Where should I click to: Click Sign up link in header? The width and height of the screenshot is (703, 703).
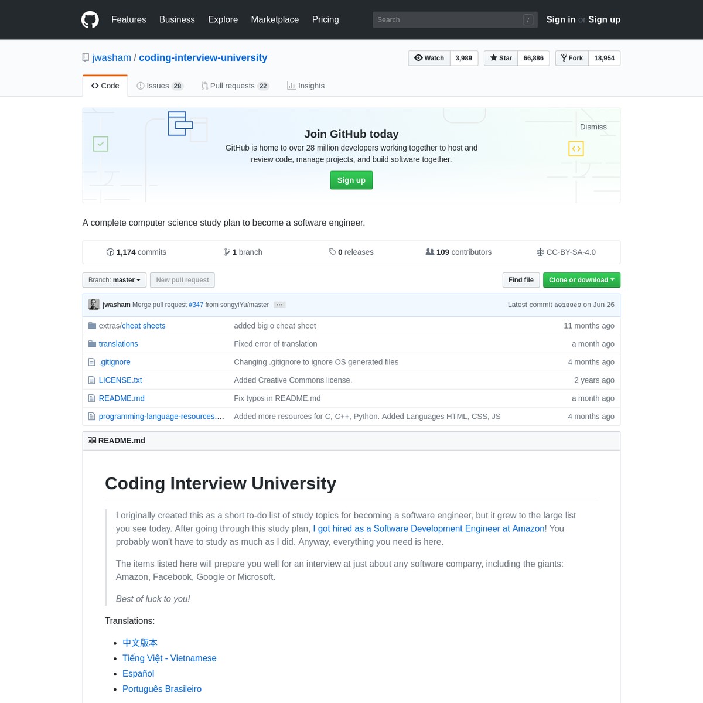tap(604, 19)
